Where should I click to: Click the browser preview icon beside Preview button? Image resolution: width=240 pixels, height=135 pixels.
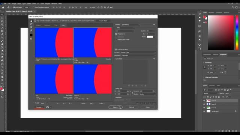[x=48, y=107]
